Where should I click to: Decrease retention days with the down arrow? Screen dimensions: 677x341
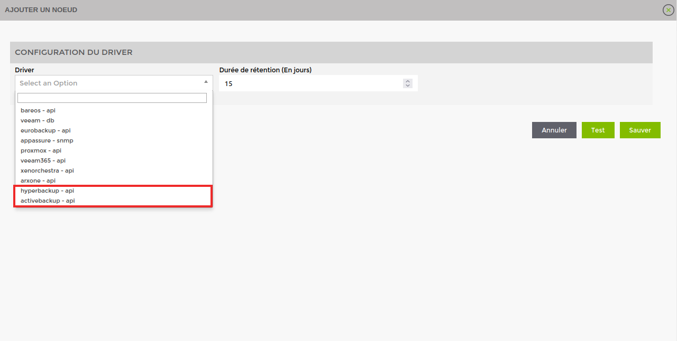click(x=407, y=86)
